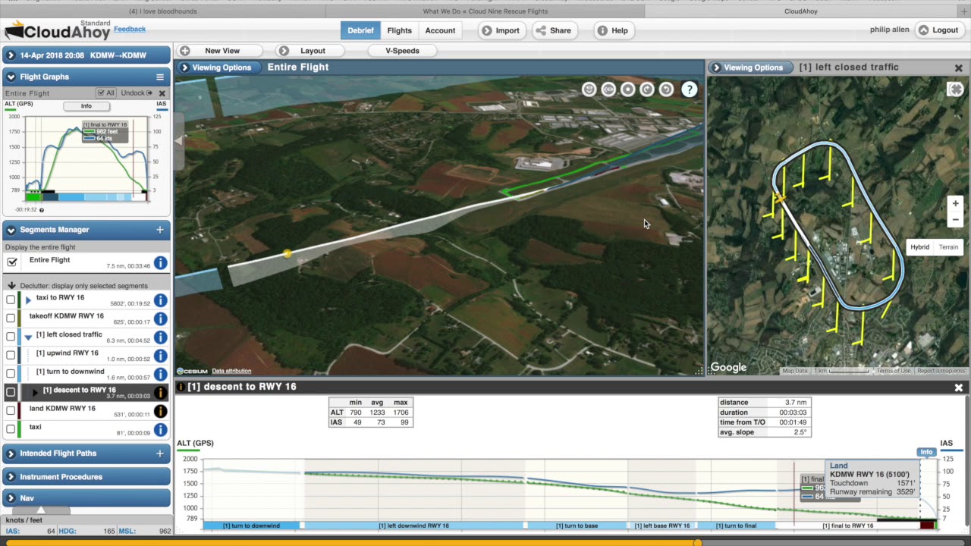Open the Flight Graphs hamburger menu

pos(160,77)
